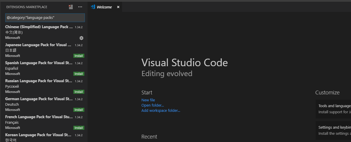Click the 中文(简体) description text
Viewport: 351px width, 142px height.
click(14, 32)
